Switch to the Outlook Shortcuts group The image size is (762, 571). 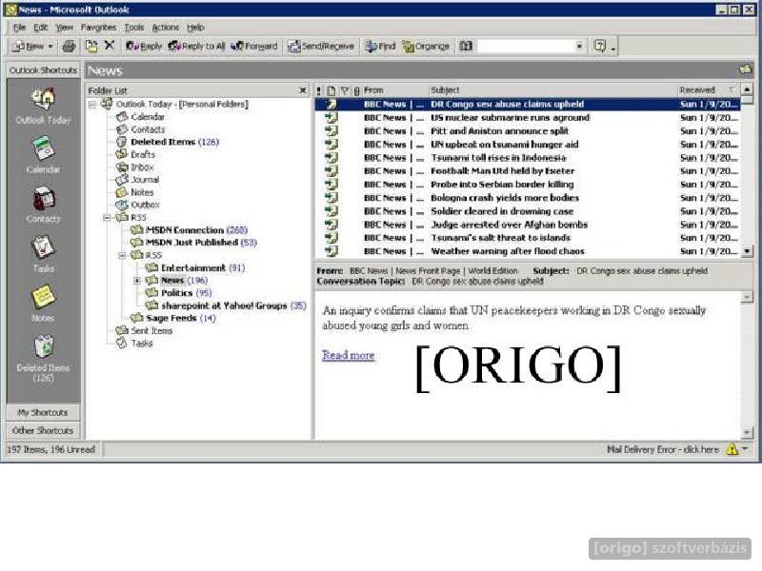click(43, 70)
